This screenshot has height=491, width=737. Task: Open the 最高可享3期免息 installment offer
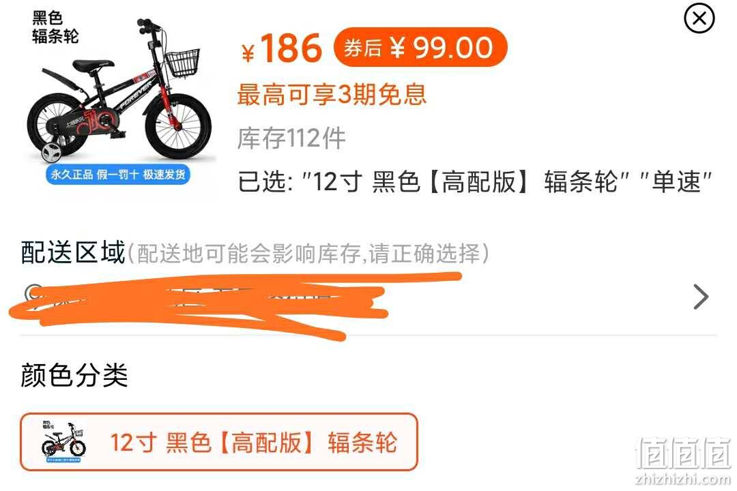coord(332,94)
